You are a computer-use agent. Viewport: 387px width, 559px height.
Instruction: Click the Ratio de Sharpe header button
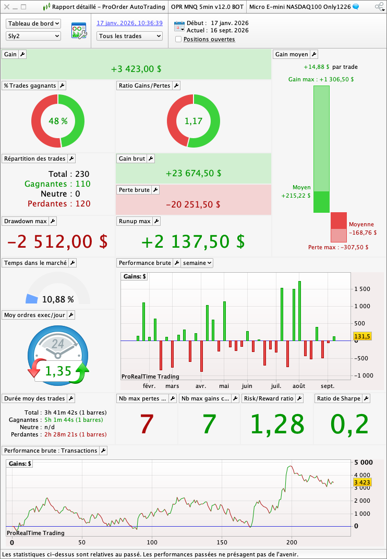click(338, 398)
